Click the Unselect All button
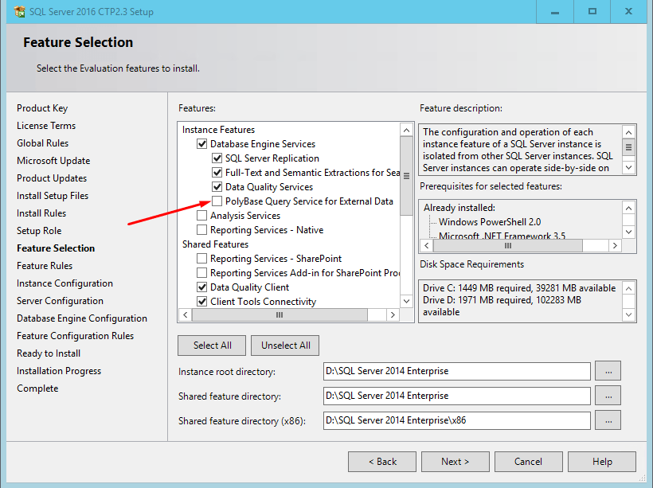The height and width of the screenshot is (488, 653). (x=285, y=346)
